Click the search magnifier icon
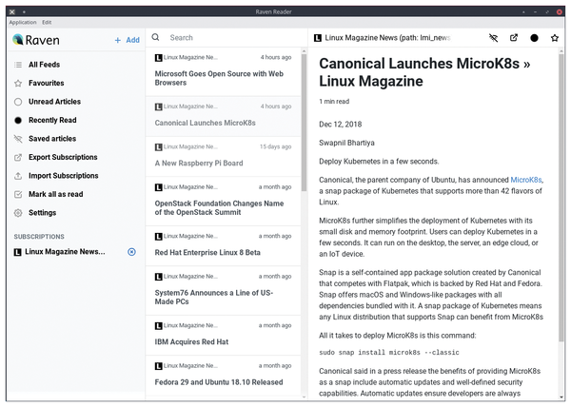 155,37
